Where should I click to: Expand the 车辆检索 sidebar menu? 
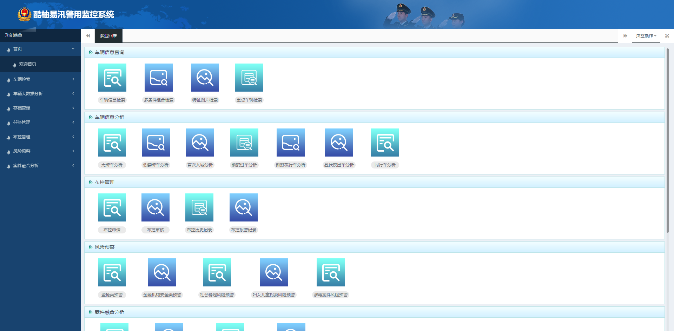point(40,79)
